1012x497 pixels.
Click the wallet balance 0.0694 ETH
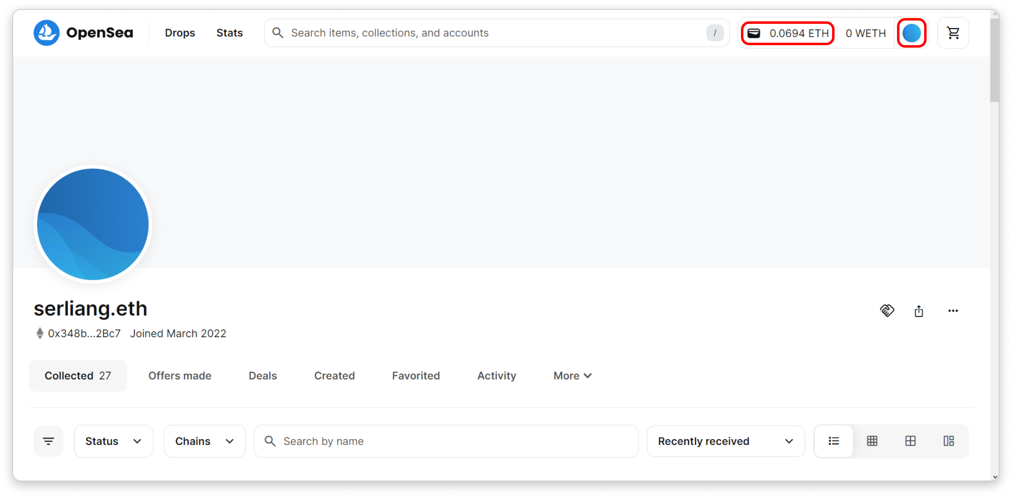pos(788,33)
